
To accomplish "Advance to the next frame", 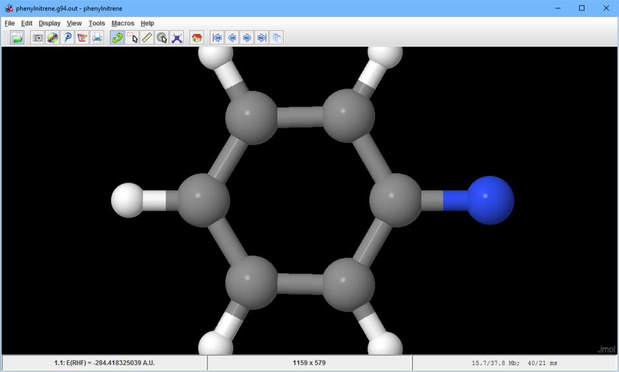I will pyautogui.click(x=247, y=38).
